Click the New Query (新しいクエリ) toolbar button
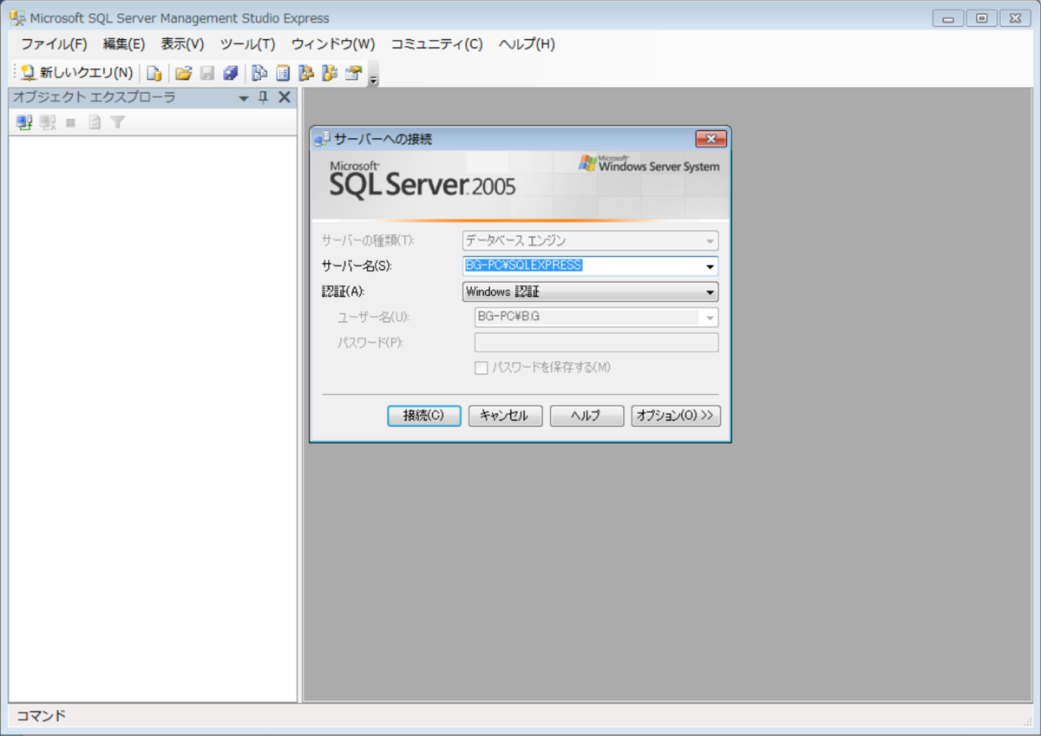The width and height of the screenshot is (1041, 736). pyautogui.click(x=77, y=73)
